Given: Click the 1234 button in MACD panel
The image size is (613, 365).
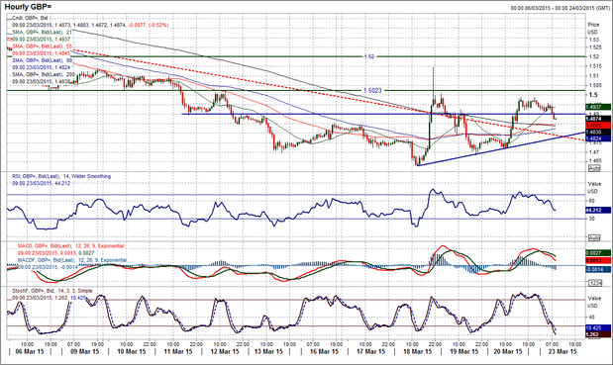Looking at the screenshot, I should tap(594, 283).
